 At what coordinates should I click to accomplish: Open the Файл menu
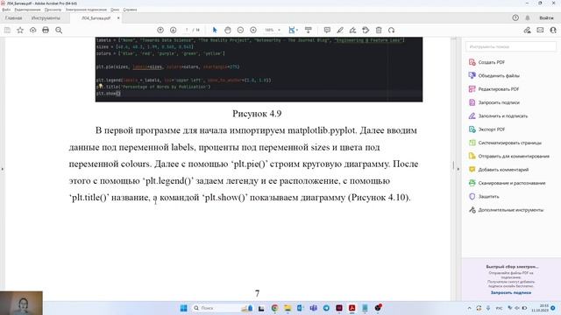(x=6, y=10)
